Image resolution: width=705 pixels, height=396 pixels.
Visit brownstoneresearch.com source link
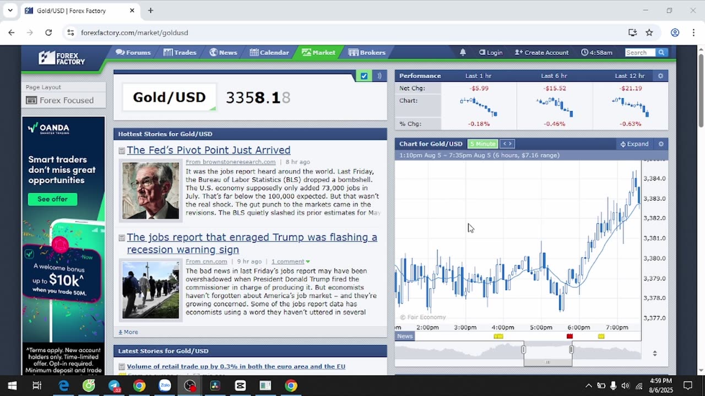pos(231,162)
